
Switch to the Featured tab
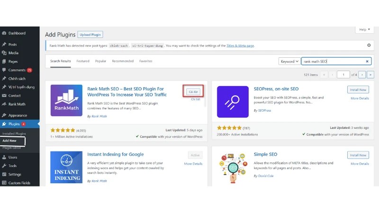(x=83, y=61)
